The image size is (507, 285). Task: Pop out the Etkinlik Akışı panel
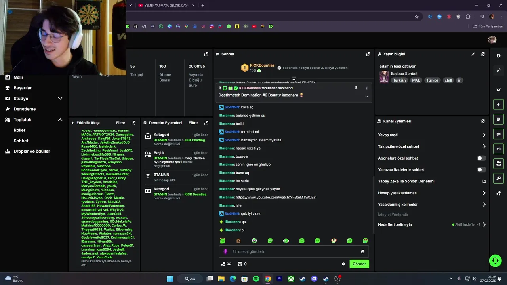coord(133,123)
